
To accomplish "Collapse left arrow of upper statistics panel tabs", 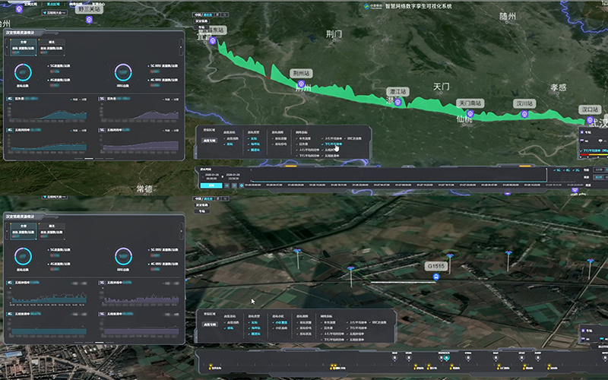I will 7,47.
